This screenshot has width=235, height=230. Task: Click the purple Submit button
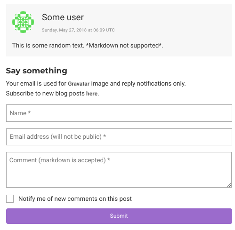click(x=119, y=216)
